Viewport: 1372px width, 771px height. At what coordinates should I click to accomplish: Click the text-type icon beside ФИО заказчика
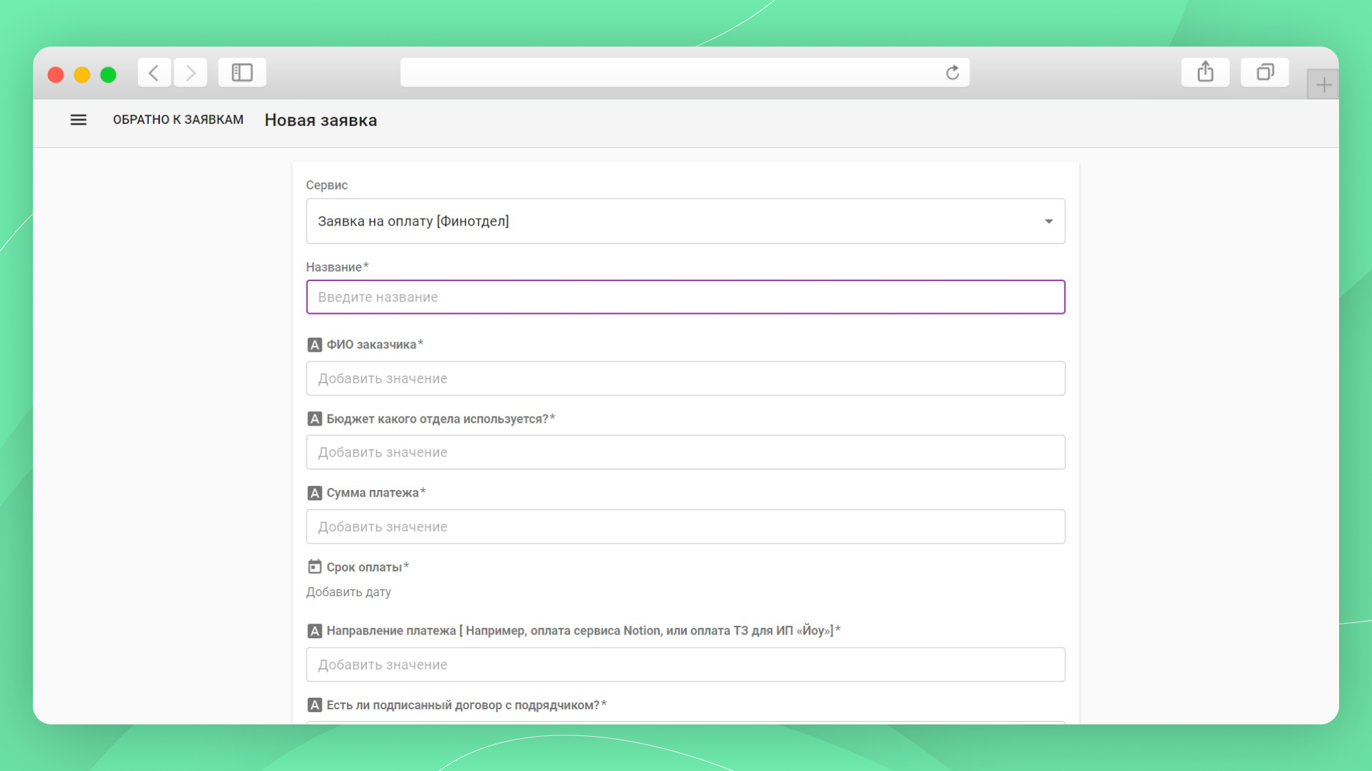[x=314, y=345]
